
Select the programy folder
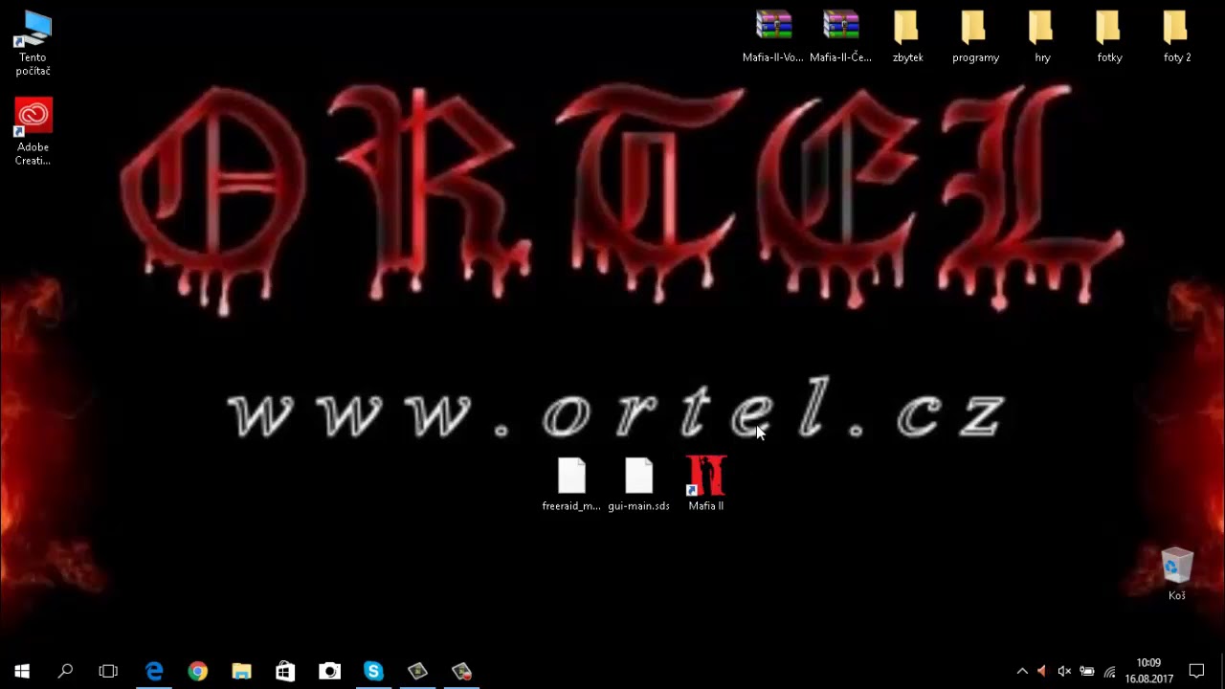[x=975, y=37]
